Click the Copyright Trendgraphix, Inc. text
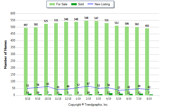Image resolution: width=169 pixels, height=107 pixels. [88, 104]
